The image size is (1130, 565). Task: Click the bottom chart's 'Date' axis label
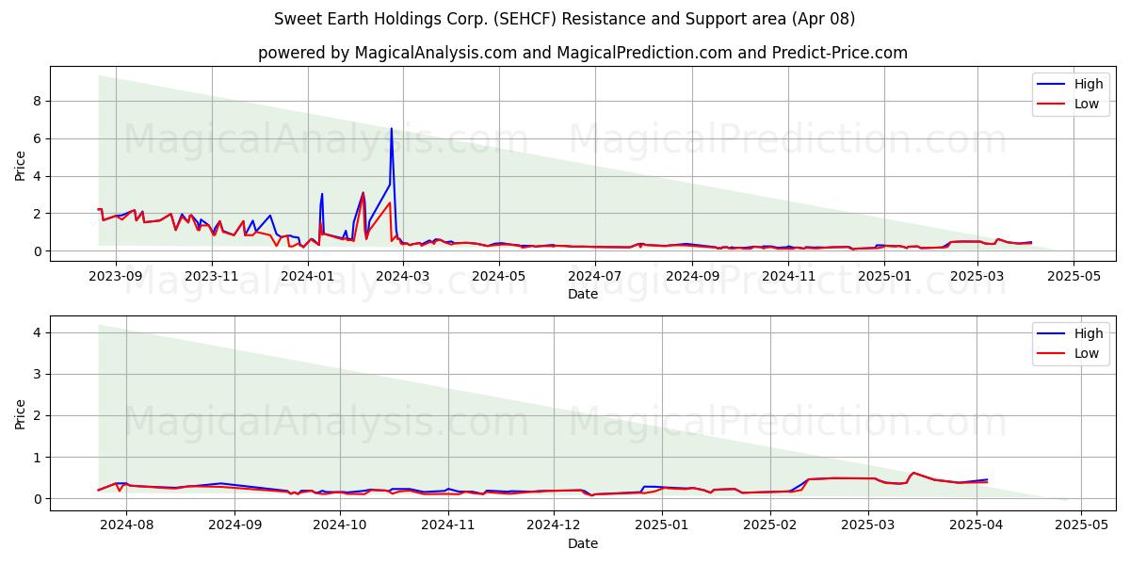(583, 543)
